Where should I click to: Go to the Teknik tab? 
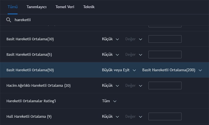(89, 7)
